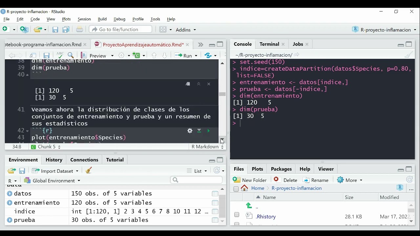Open the workspace panes layout icon
This screenshot has height=236, width=420.
pyautogui.click(x=163, y=29)
